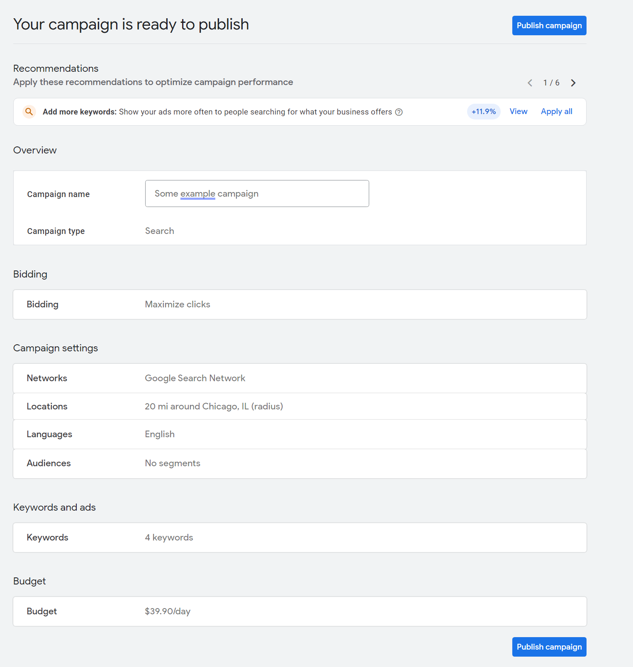Open the Budget row showing $39.90/day
Screen dimensions: 633x667
[x=299, y=611]
